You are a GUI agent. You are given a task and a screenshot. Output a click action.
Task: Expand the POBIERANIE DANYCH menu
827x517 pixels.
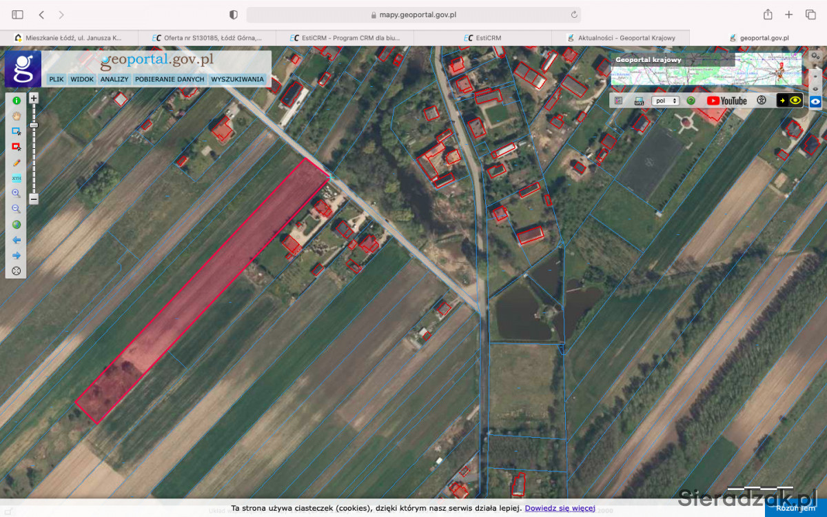click(x=170, y=79)
